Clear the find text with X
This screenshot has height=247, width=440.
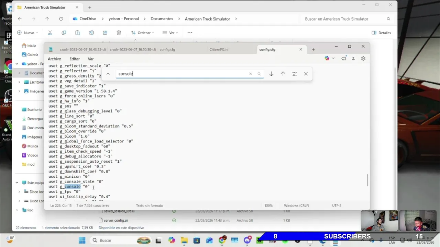coord(251,74)
